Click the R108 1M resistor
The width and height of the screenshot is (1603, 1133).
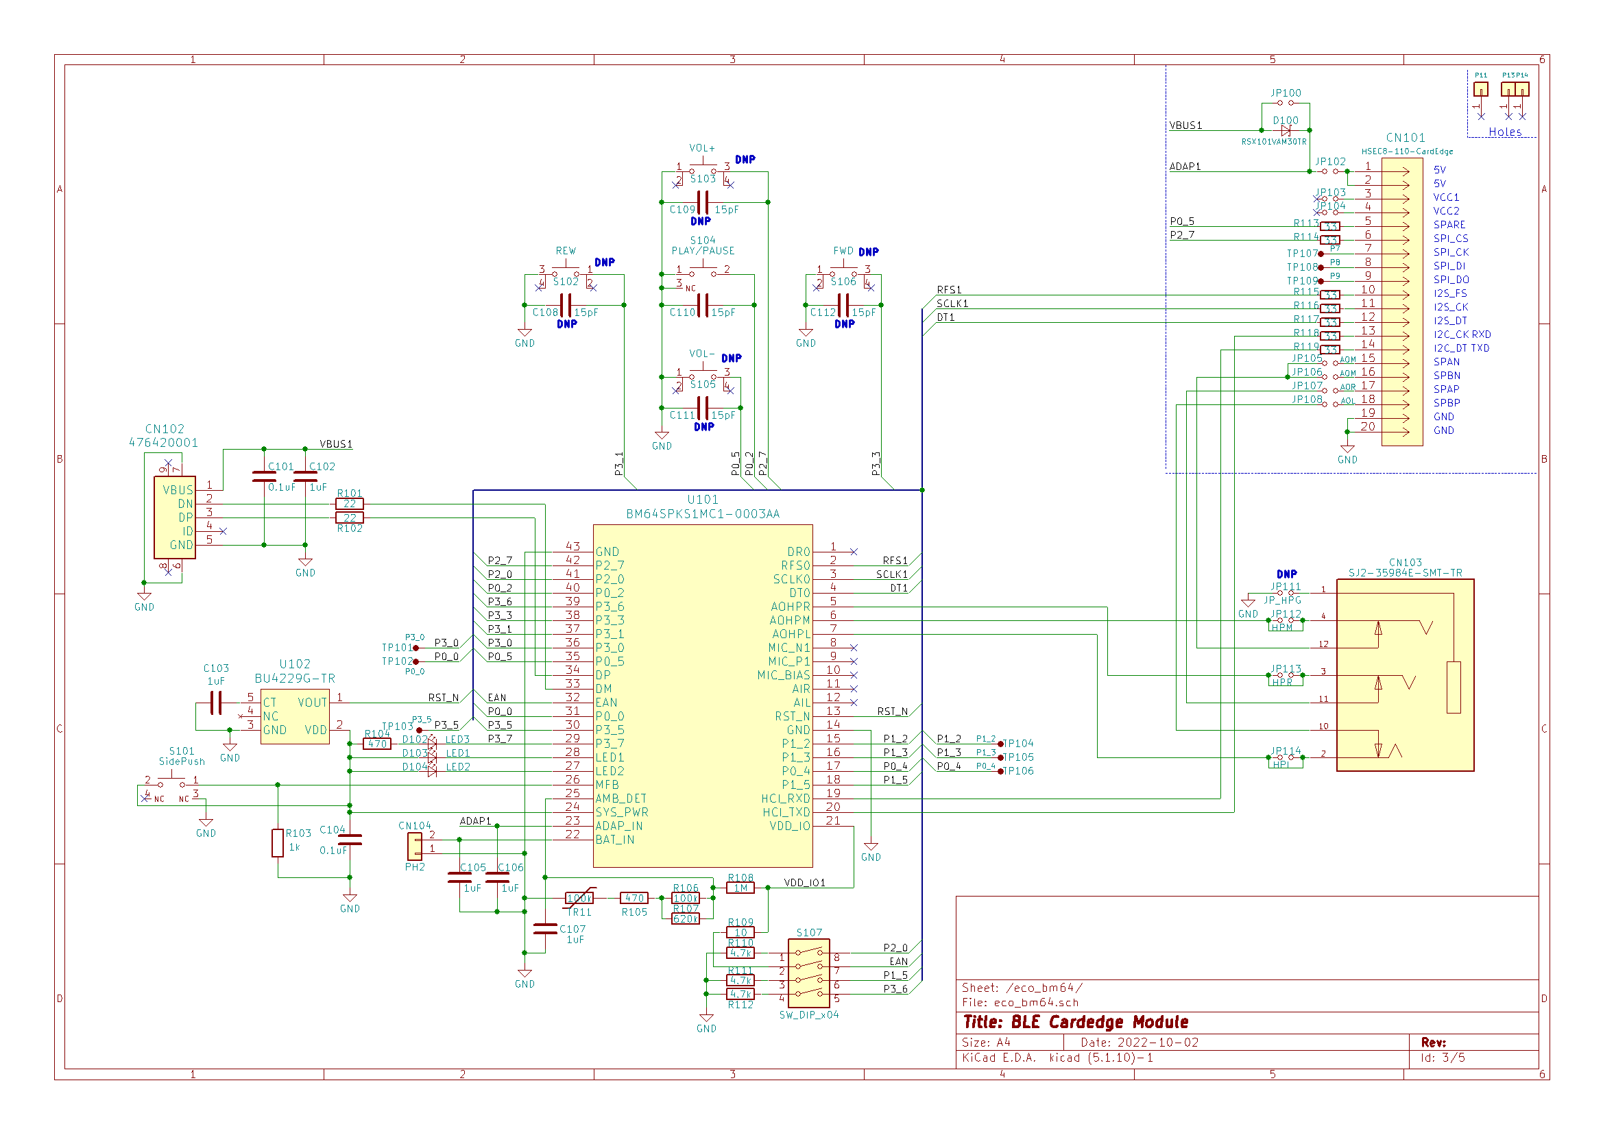[740, 888]
